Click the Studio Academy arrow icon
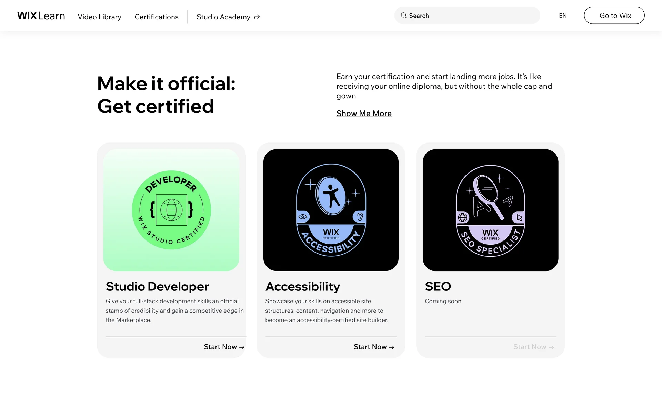 257,17
